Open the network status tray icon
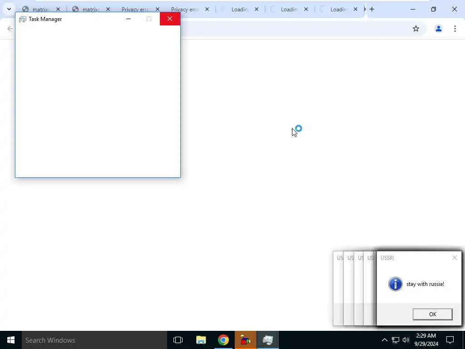The width and height of the screenshot is (465, 349). pyautogui.click(x=396, y=340)
